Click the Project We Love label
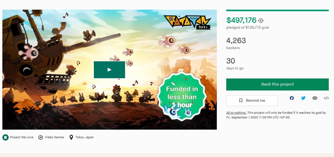Screen dimensions: 334x157 click(22, 137)
